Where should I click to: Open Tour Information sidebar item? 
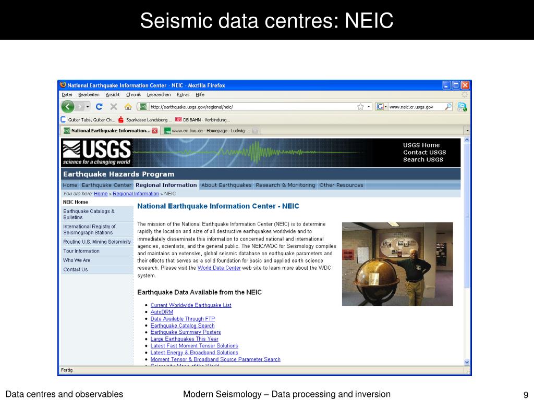[x=98, y=251]
